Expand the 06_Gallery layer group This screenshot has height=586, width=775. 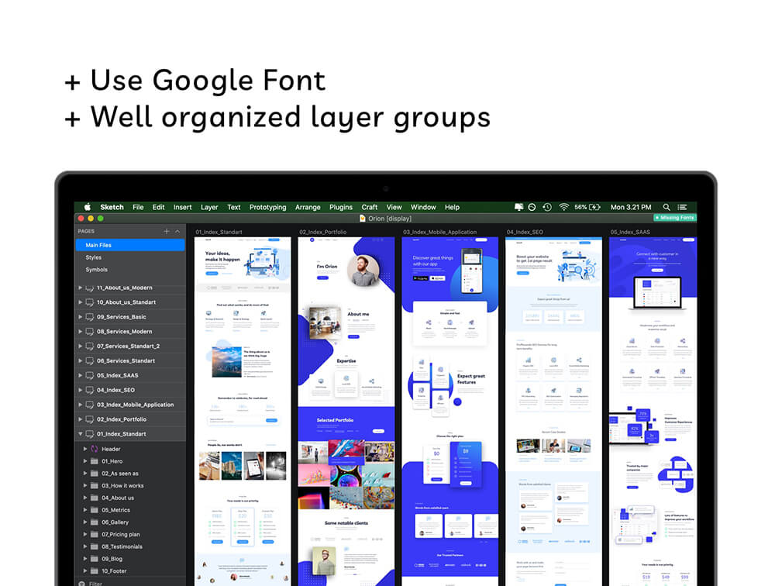point(85,522)
